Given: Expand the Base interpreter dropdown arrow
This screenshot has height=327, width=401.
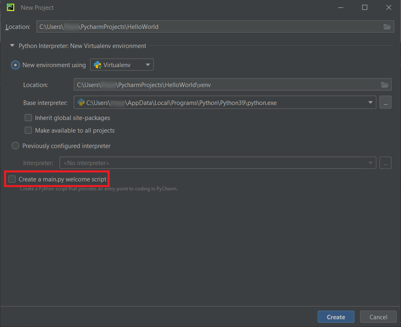Looking at the screenshot, I should coord(370,102).
